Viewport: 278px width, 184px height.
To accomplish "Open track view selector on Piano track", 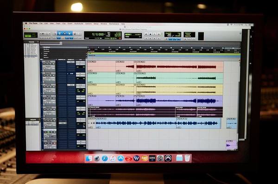I will [x=49, y=112].
